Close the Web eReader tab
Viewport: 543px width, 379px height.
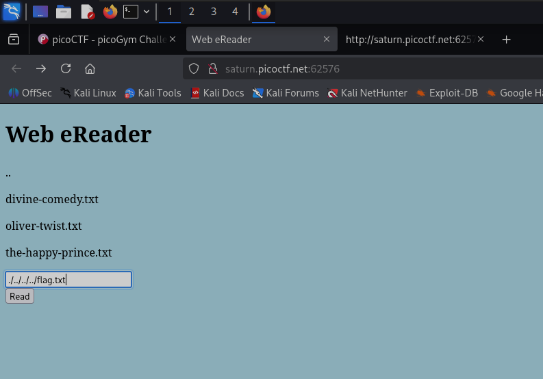pyautogui.click(x=327, y=40)
